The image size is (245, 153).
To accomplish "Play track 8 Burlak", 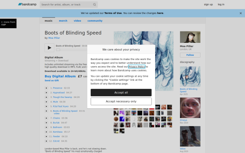I will coord(47,123).
